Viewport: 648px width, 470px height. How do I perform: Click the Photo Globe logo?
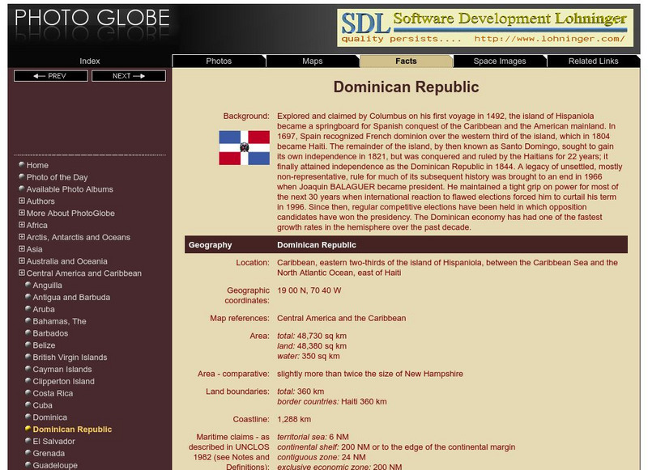(93, 19)
